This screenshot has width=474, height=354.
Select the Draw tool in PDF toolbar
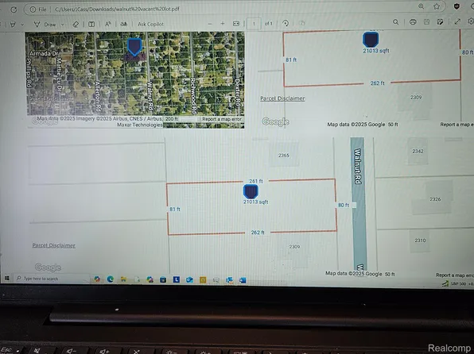(45, 25)
